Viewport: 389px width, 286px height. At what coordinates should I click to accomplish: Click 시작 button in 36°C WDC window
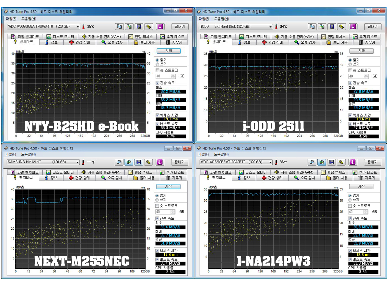pyautogui.click(x=361, y=186)
